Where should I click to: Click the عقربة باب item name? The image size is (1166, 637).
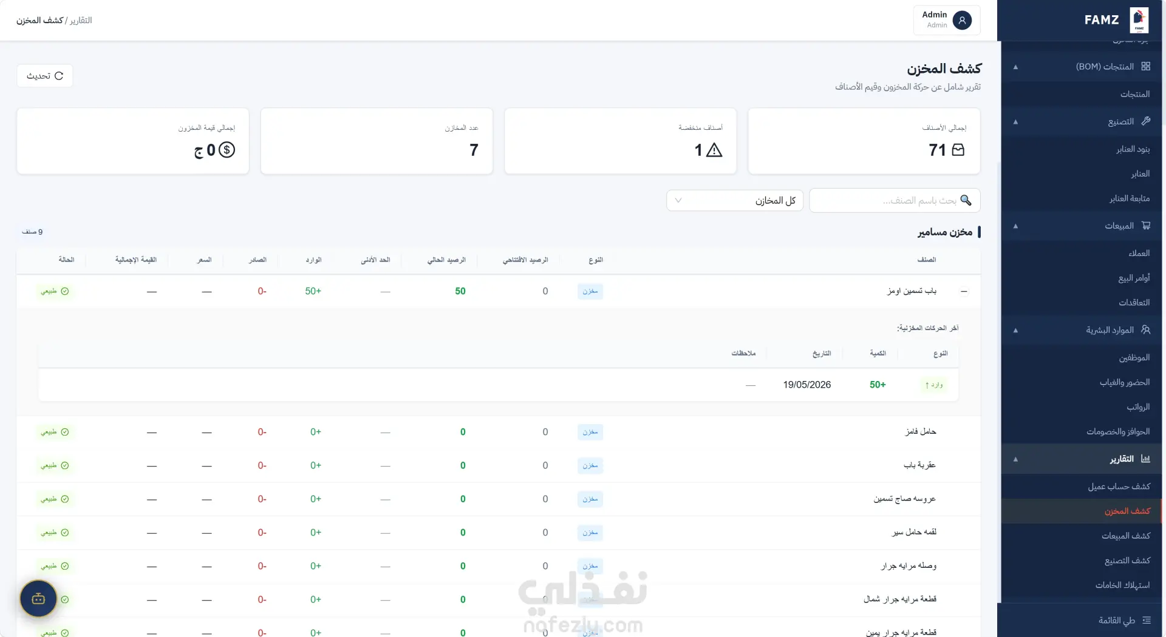919,465
